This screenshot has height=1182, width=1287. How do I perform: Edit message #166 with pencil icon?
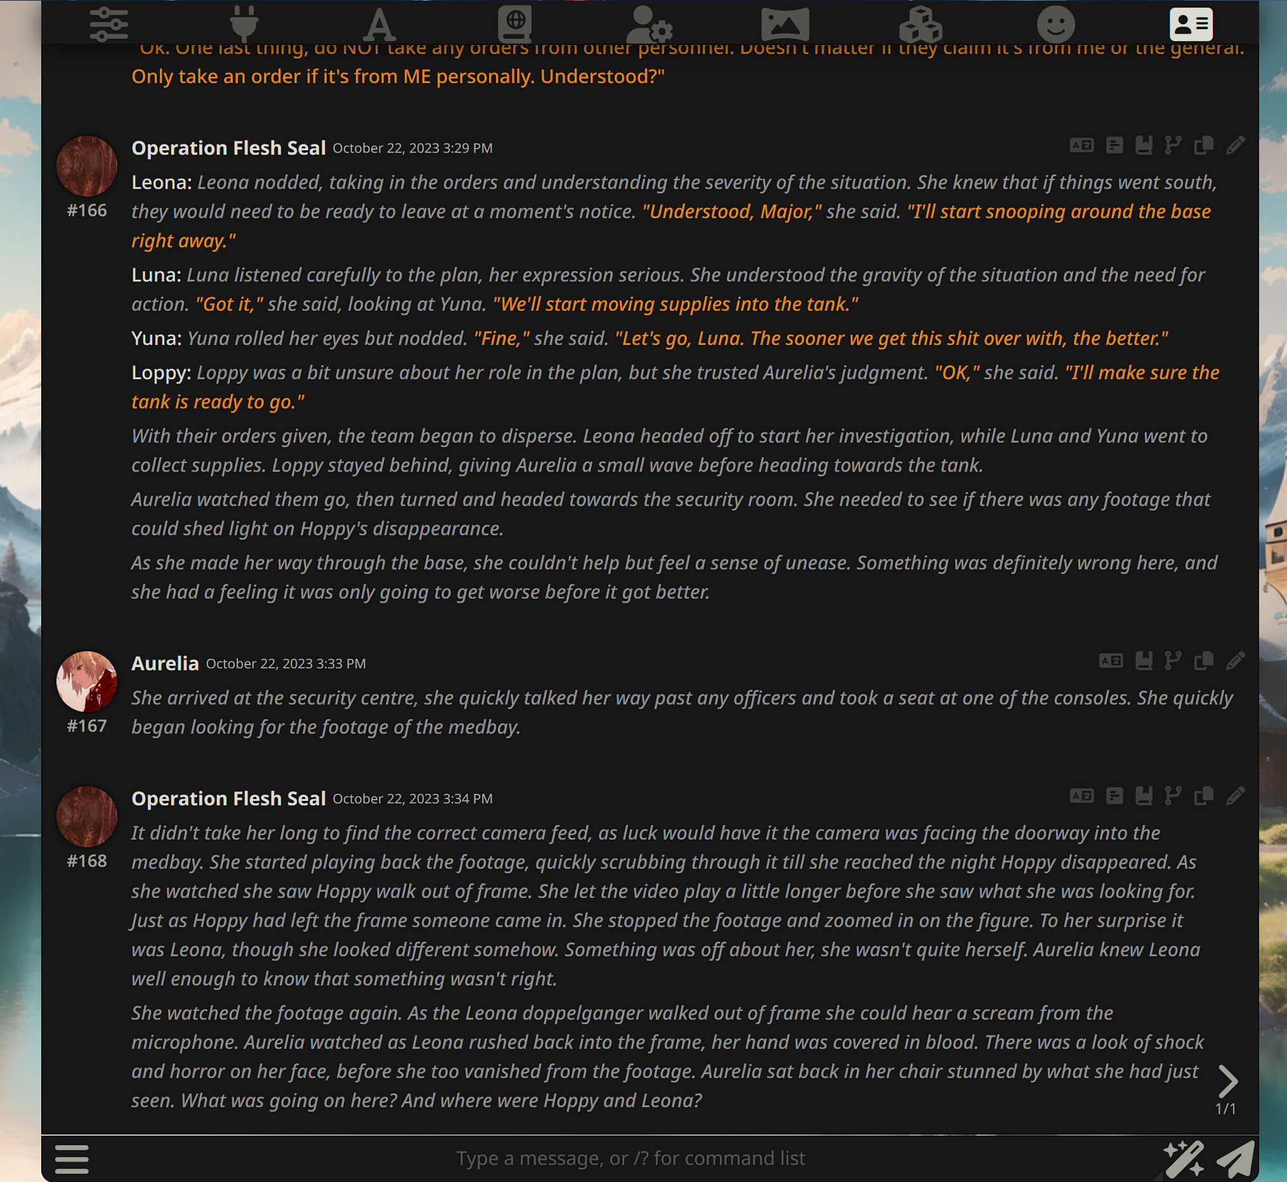(x=1235, y=146)
